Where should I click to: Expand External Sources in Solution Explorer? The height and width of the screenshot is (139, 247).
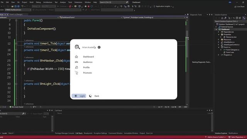coord(216,27)
